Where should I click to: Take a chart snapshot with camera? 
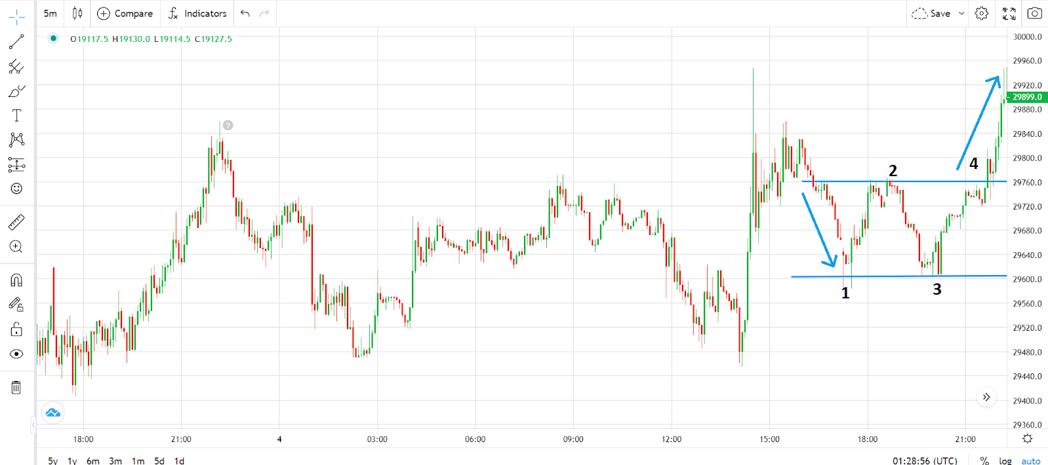[1034, 13]
